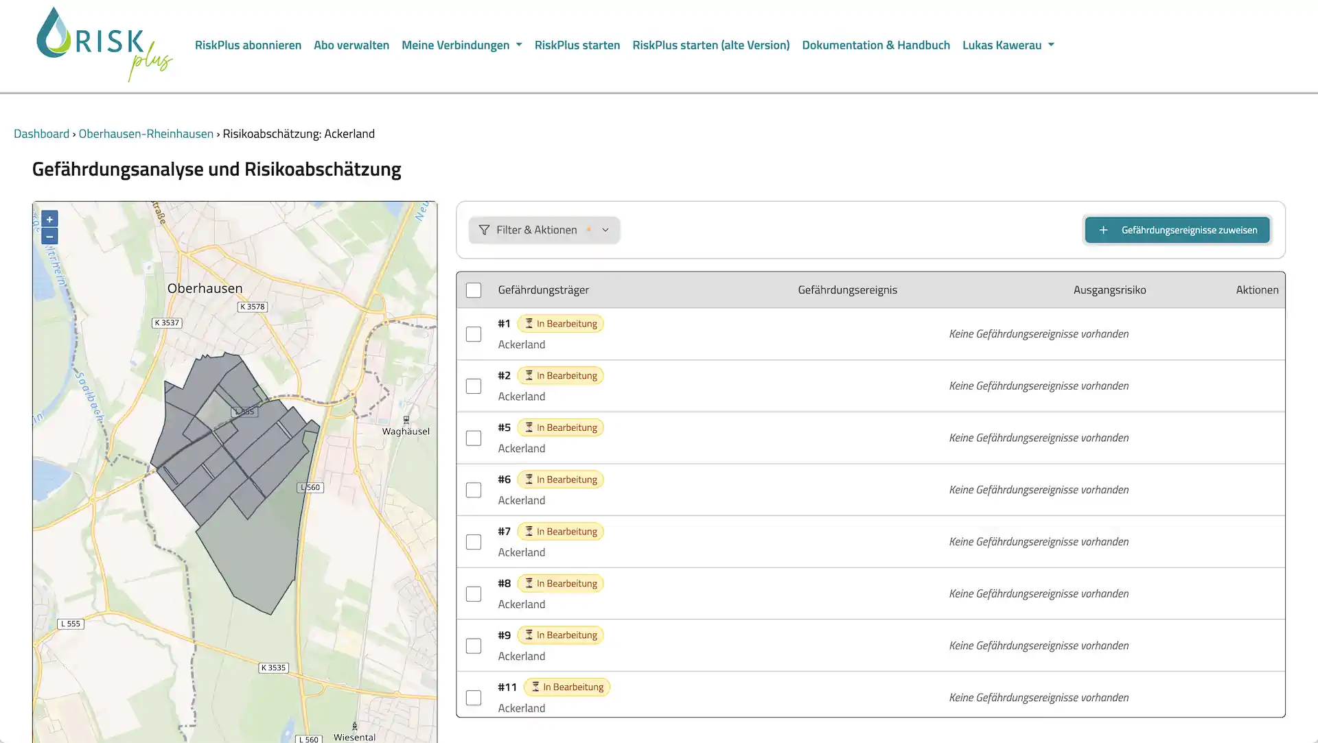Click the K 3537 road label on map
The height and width of the screenshot is (743, 1318).
(167, 322)
